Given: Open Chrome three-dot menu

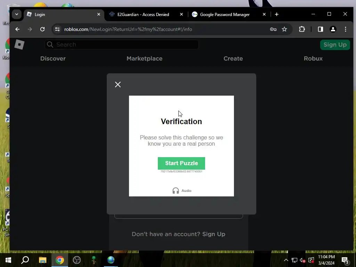Looking at the screenshot, I should click(x=345, y=29).
